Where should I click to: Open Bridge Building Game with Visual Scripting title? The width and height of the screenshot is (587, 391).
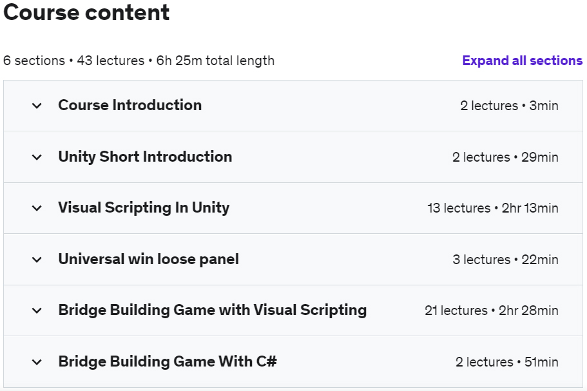click(213, 310)
